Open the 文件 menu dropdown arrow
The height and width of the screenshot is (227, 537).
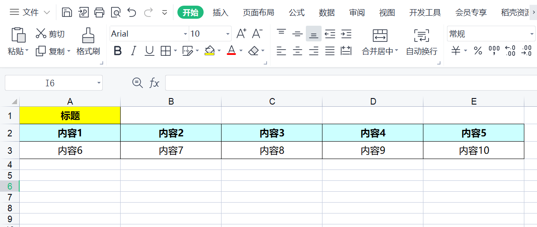(x=47, y=13)
